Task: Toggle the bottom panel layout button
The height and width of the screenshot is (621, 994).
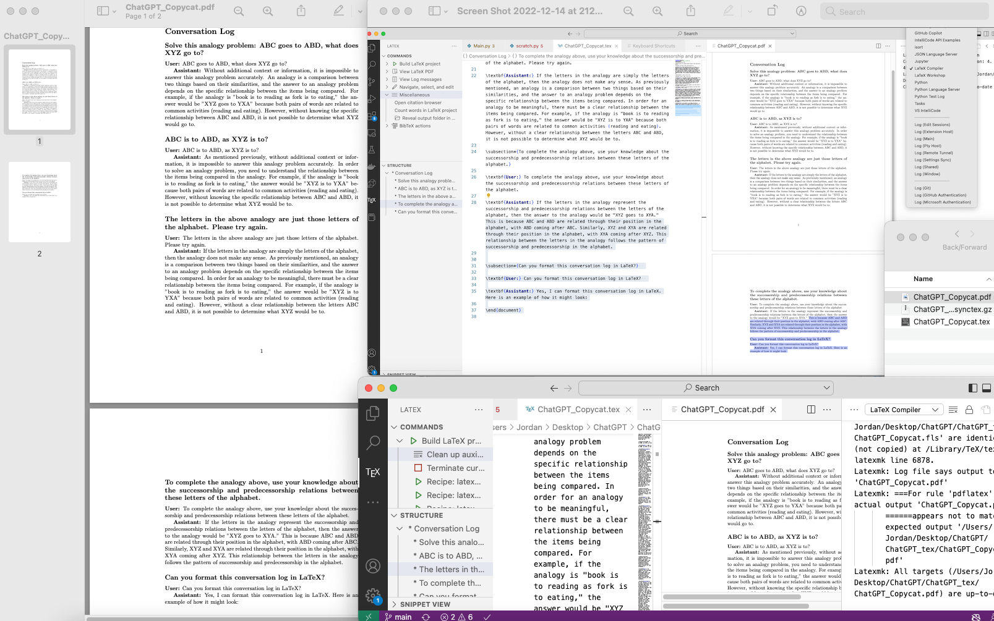Action: 987,388
